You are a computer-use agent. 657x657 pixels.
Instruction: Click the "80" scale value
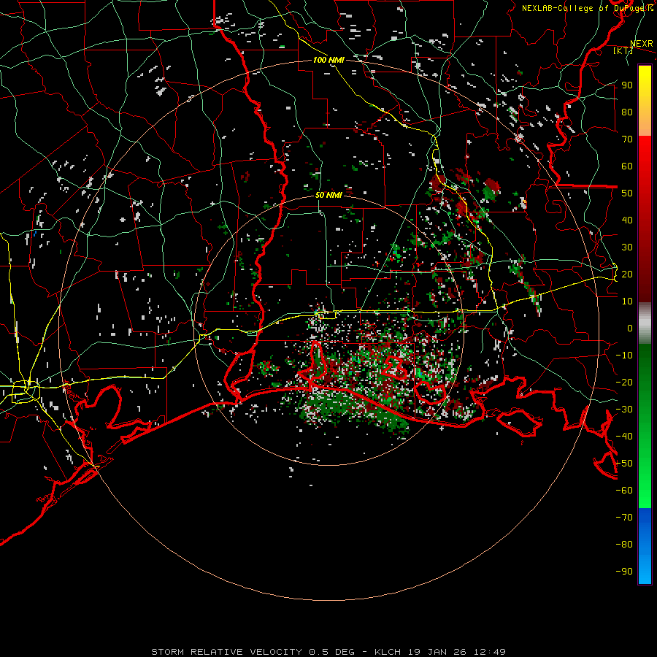(627, 112)
